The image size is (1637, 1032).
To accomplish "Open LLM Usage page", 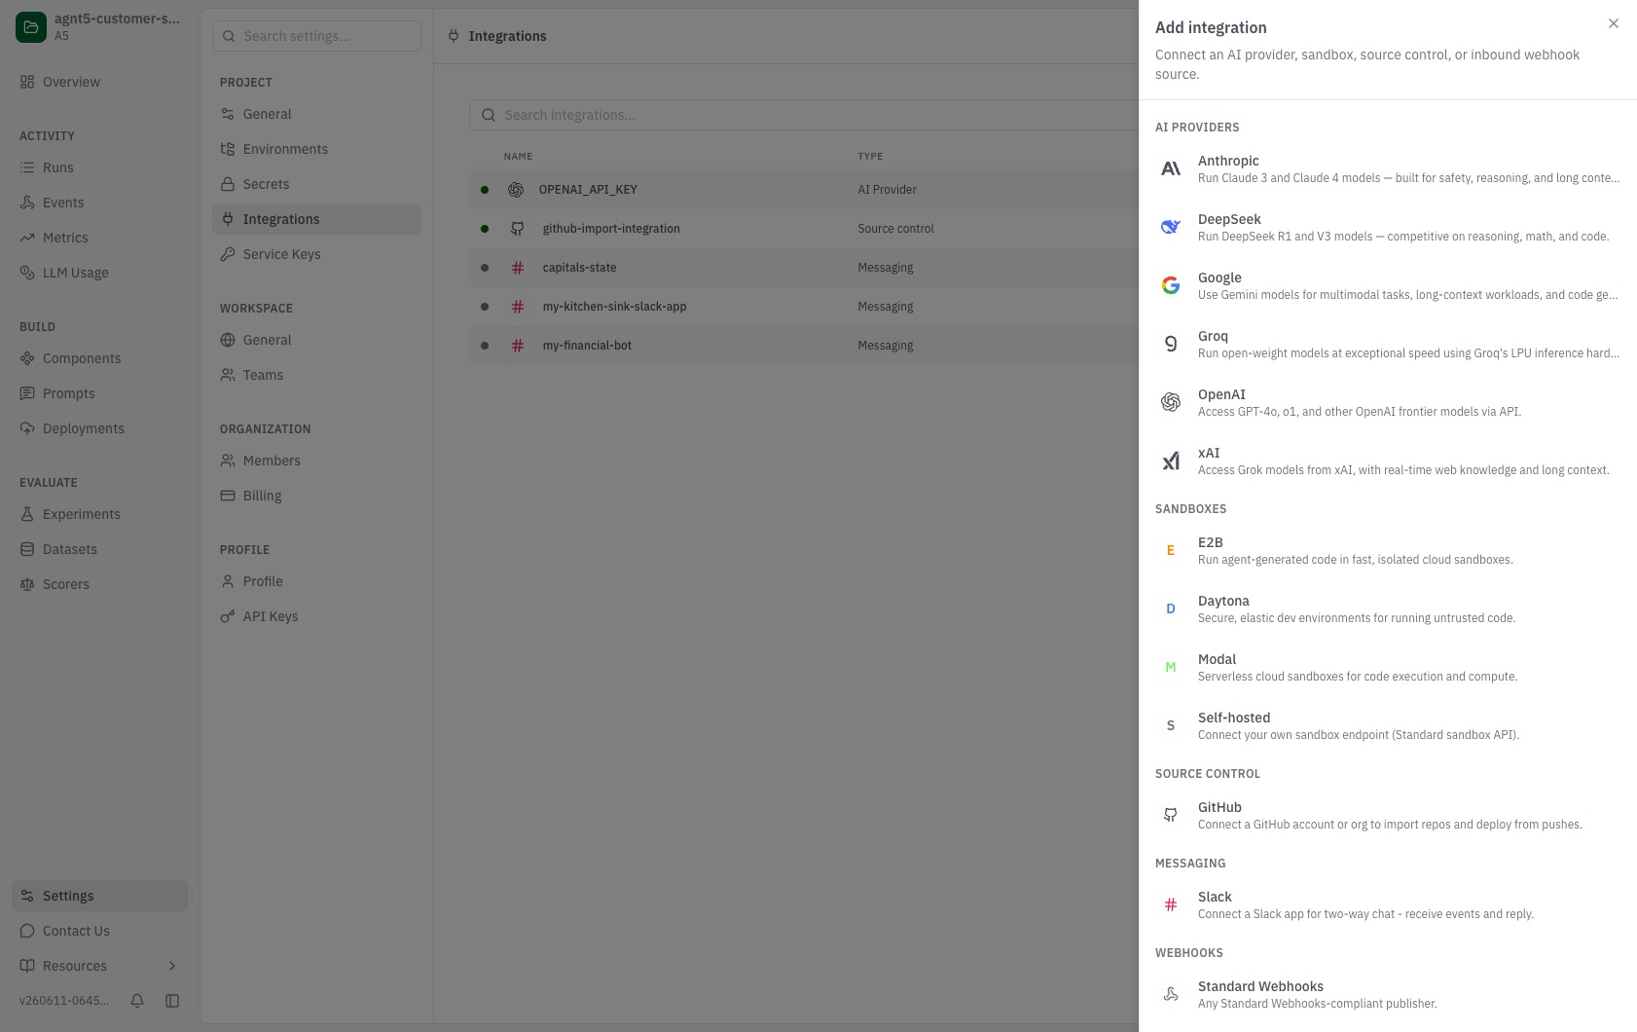I will tap(99, 273).
